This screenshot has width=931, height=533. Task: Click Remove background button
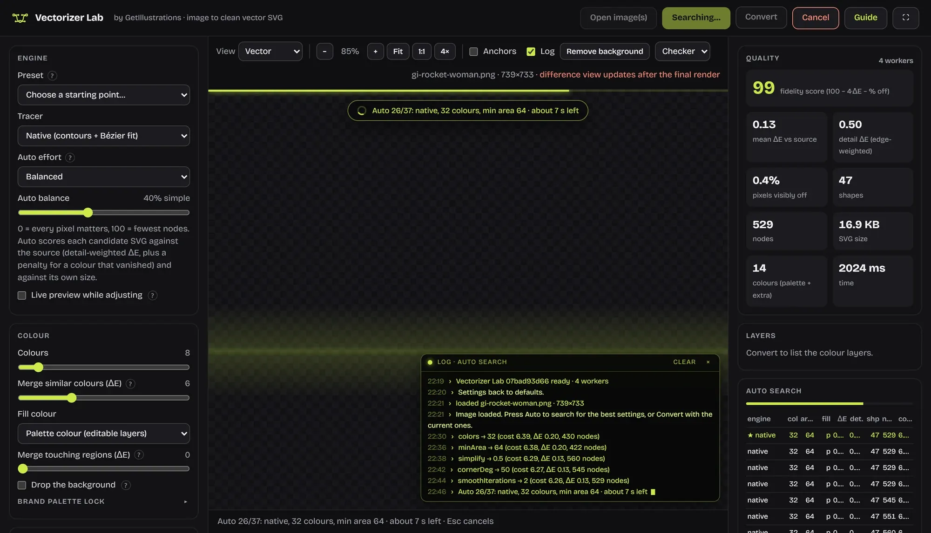[x=605, y=52]
